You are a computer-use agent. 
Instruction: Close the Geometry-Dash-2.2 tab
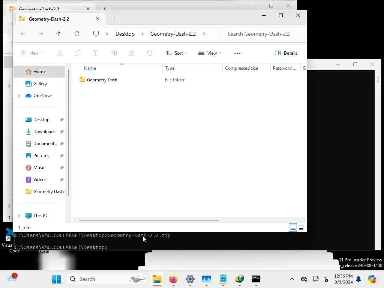(97, 19)
